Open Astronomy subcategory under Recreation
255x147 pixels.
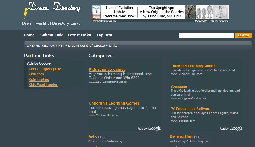[195, 141]
